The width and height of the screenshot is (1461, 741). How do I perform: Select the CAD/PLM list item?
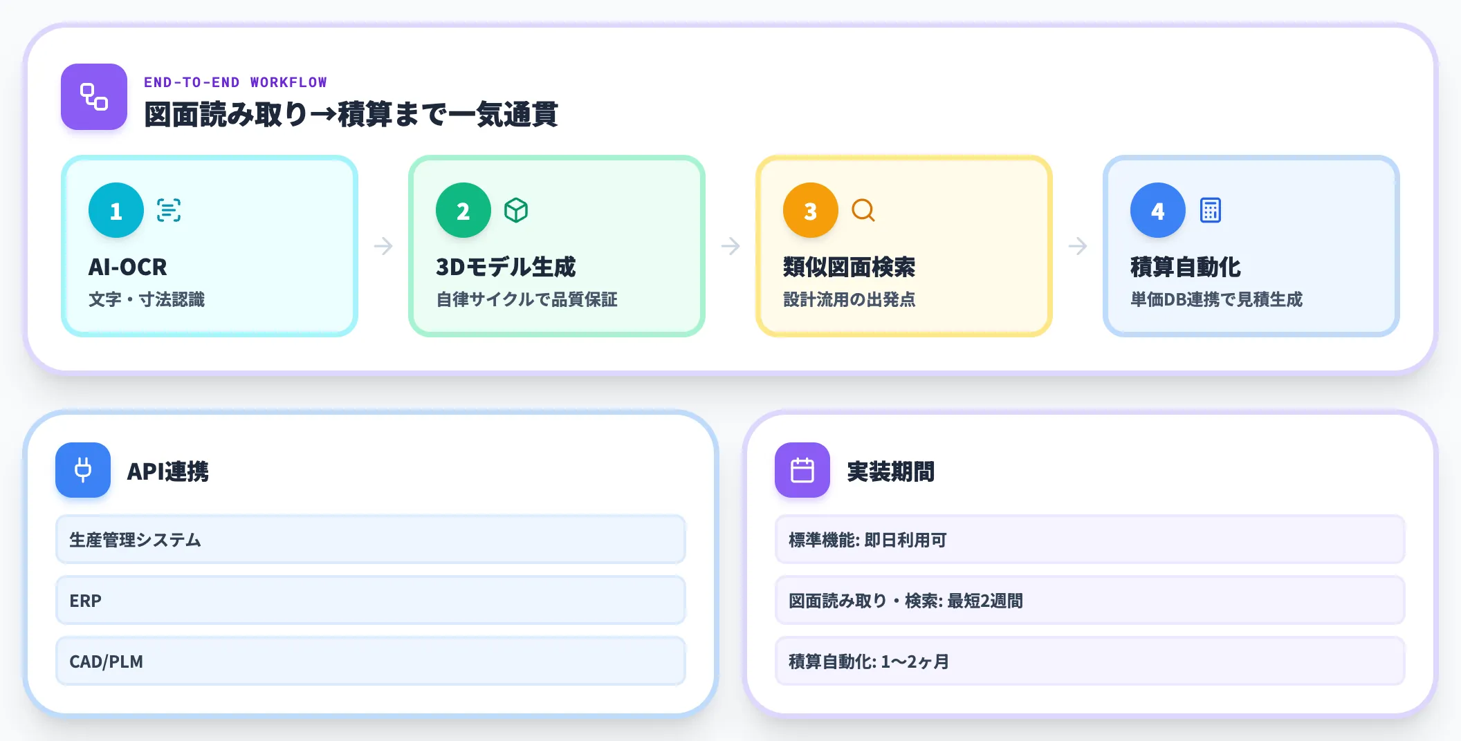click(371, 661)
